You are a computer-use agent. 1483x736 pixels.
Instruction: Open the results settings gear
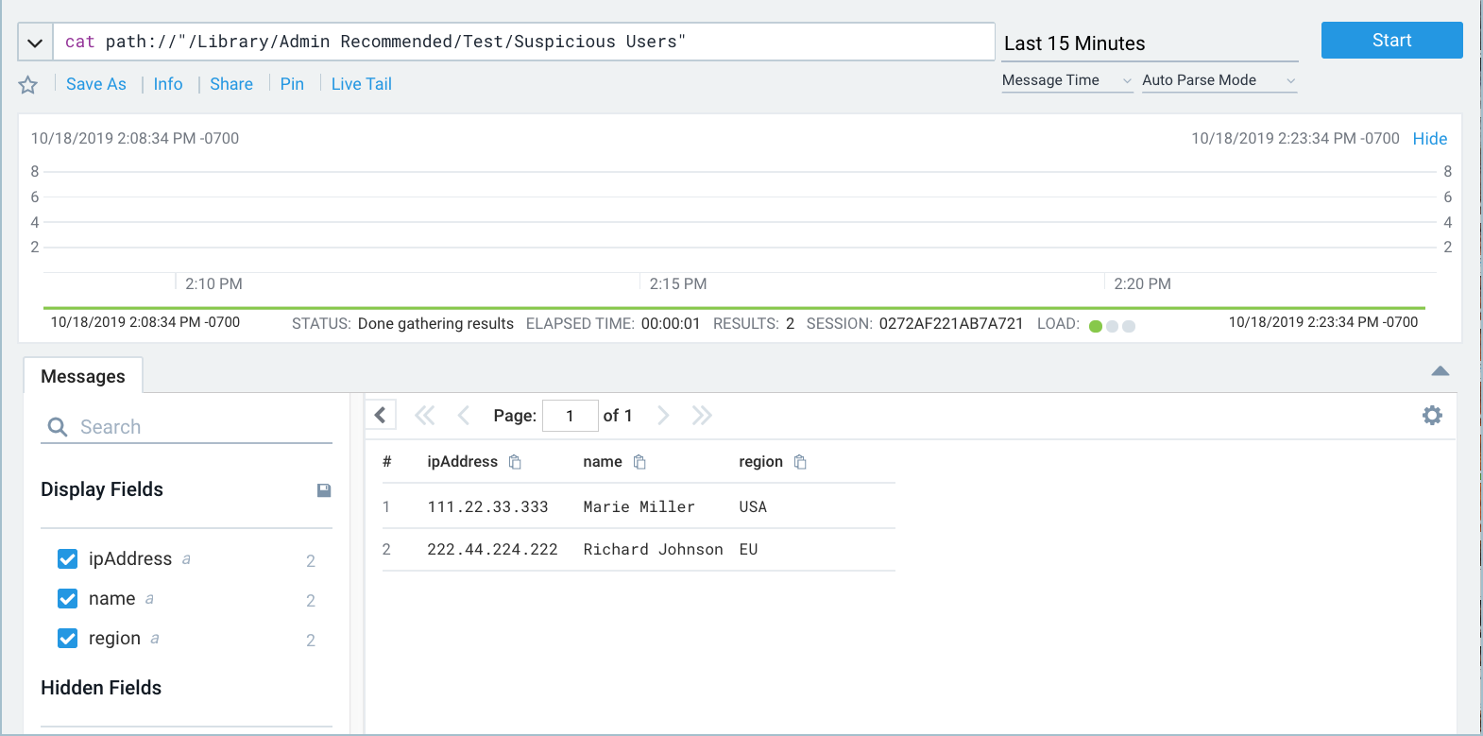tap(1432, 416)
